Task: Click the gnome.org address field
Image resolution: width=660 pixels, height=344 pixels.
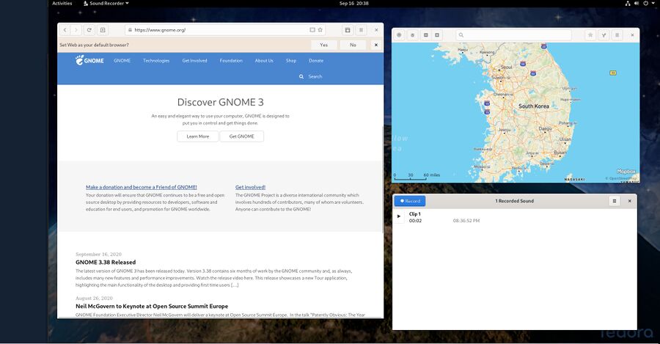Action: coord(226,30)
